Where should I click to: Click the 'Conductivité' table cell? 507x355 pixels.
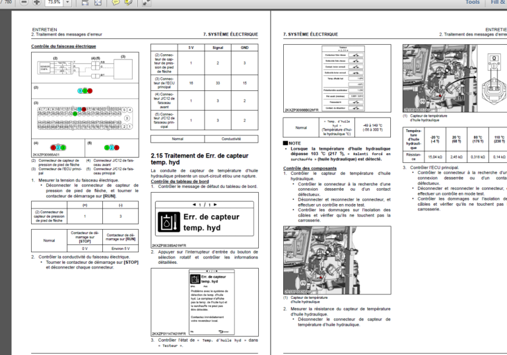click(231, 139)
